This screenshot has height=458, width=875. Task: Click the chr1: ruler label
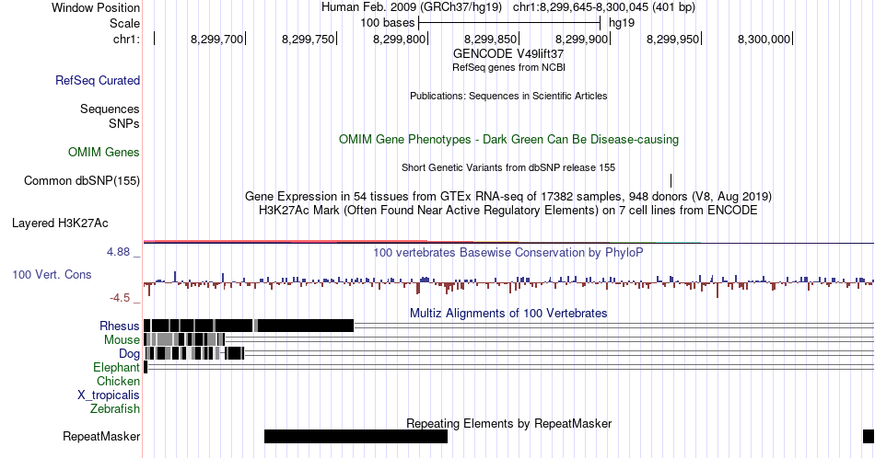point(126,39)
